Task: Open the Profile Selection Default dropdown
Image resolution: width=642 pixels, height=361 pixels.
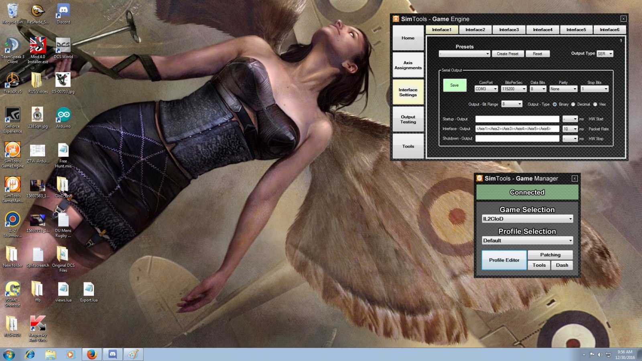Action: (x=527, y=241)
